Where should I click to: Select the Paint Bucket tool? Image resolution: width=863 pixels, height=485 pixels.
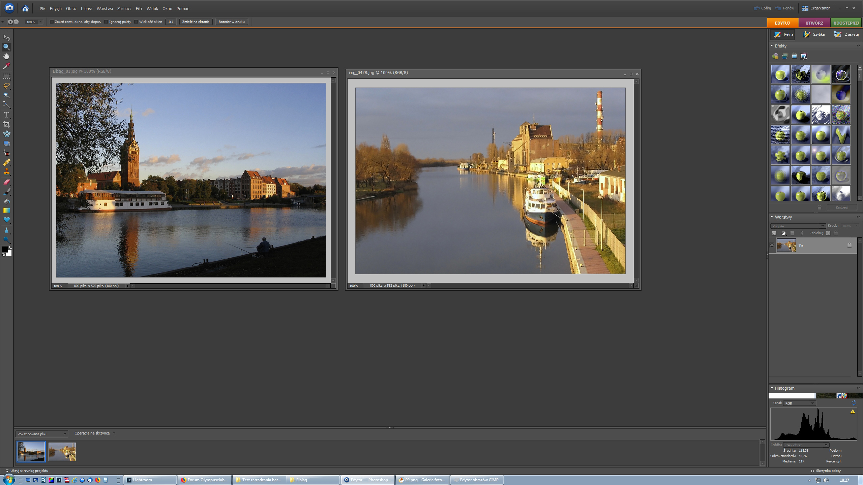coord(6,201)
